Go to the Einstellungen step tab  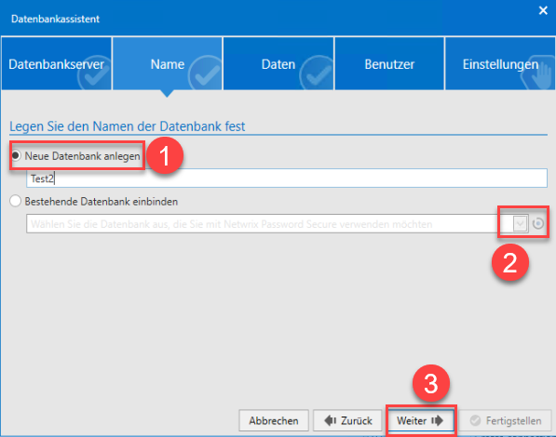500,63
